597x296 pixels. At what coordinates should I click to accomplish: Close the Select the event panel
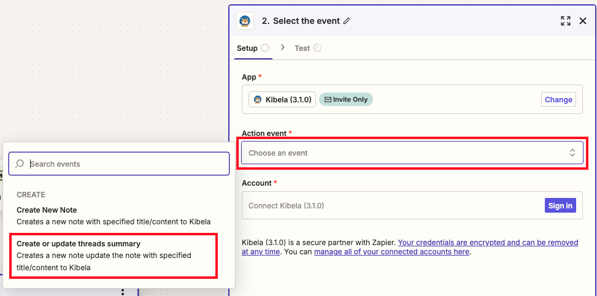583,21
